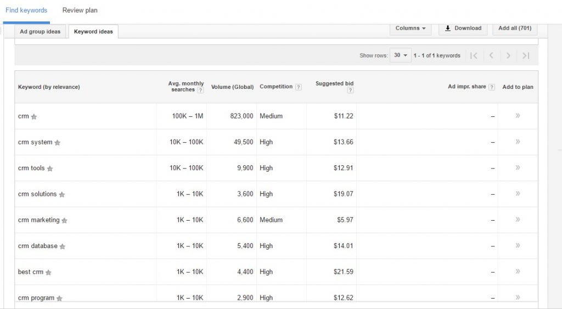This screenshot has height=309, width=562.
Task: Star the 'crm tools' keyword
Action: [x=50, y=168]
